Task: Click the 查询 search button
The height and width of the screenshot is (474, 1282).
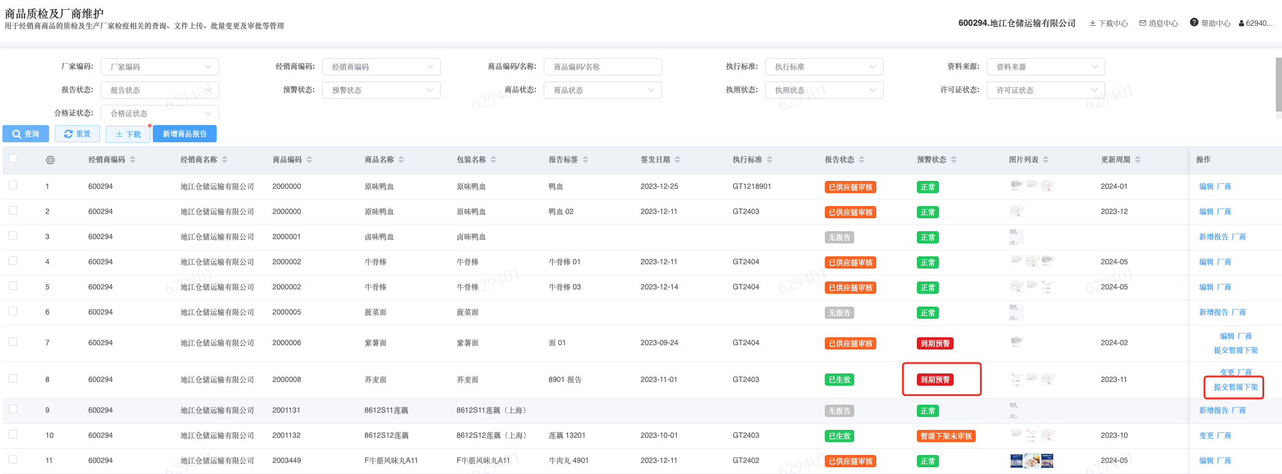Action: point(26,134)
